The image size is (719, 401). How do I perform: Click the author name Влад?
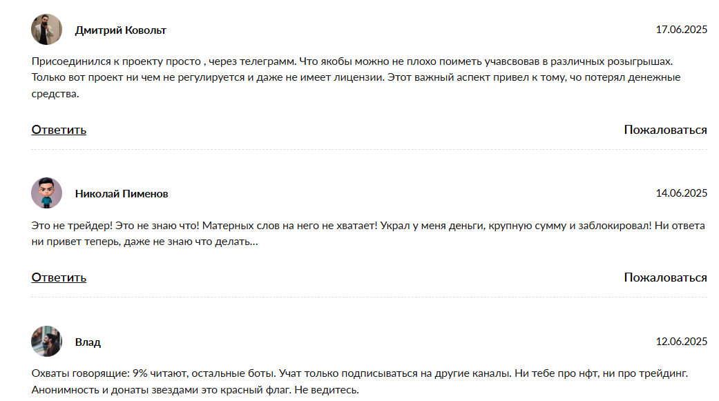click(88, 342)
